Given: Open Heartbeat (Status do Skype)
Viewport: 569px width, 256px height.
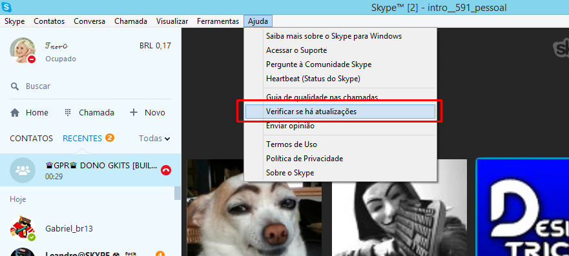Looking at the screenshot, I should click(x=313, y=79).
